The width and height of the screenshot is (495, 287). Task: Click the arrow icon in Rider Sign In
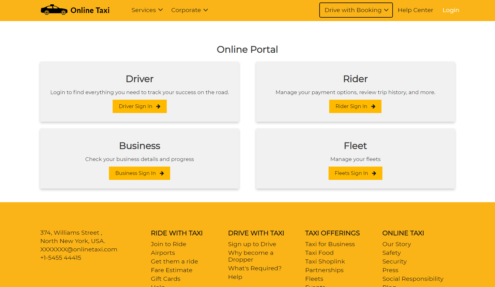[373, 107]
